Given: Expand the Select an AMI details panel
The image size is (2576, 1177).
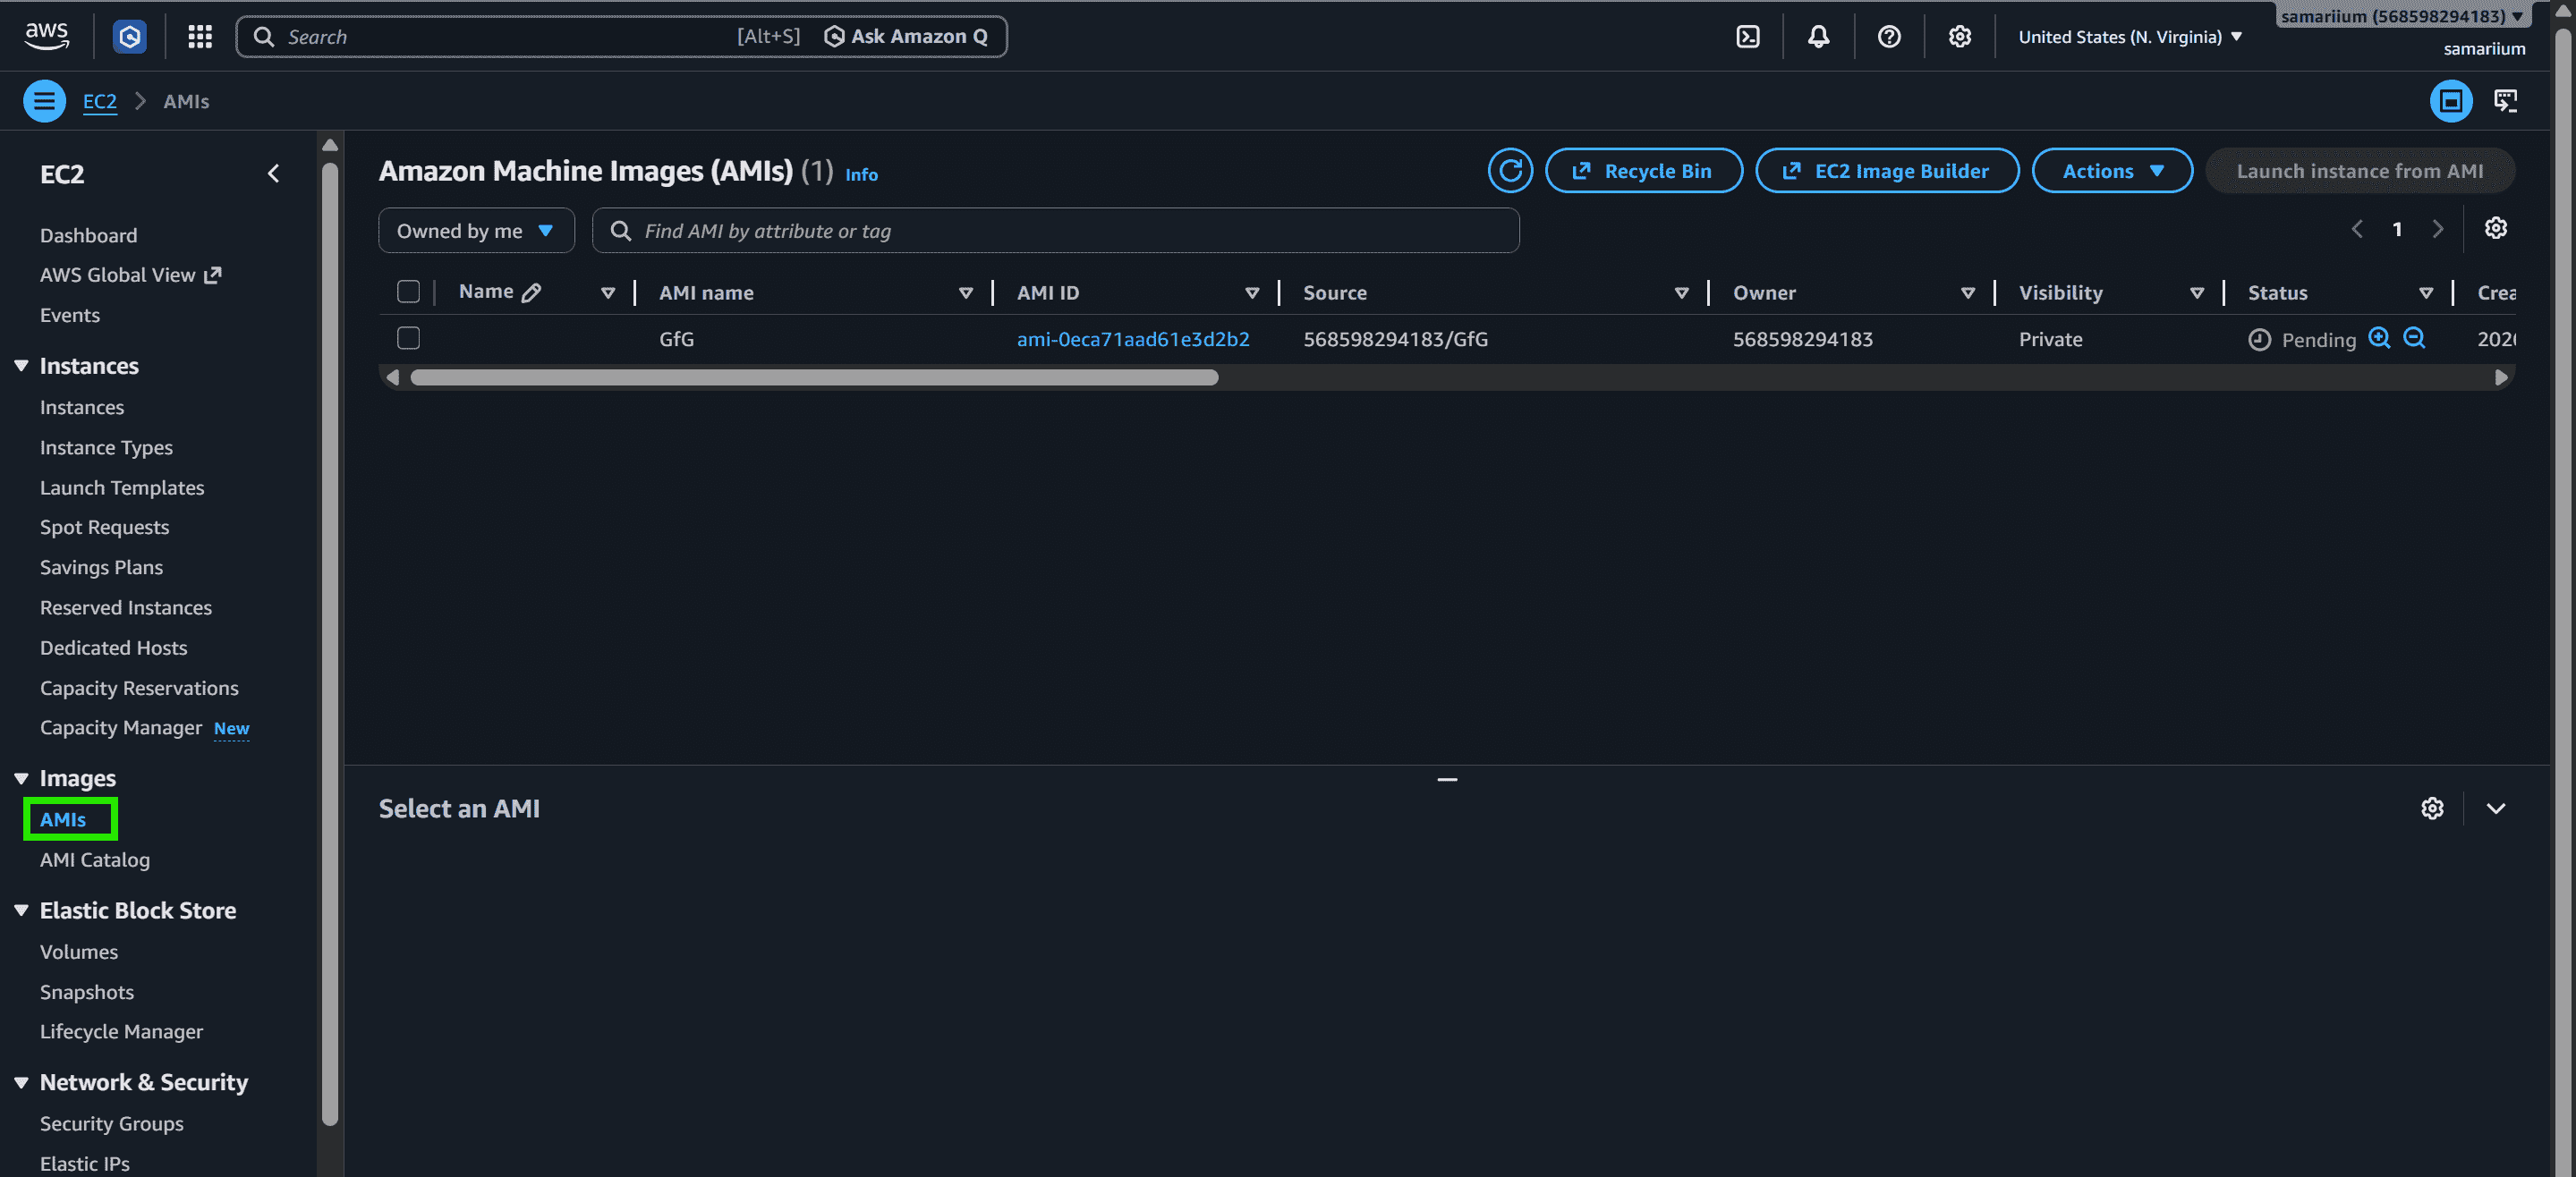Looking at the screenshot, I should pyautogui.click(x=2495, y=808).
